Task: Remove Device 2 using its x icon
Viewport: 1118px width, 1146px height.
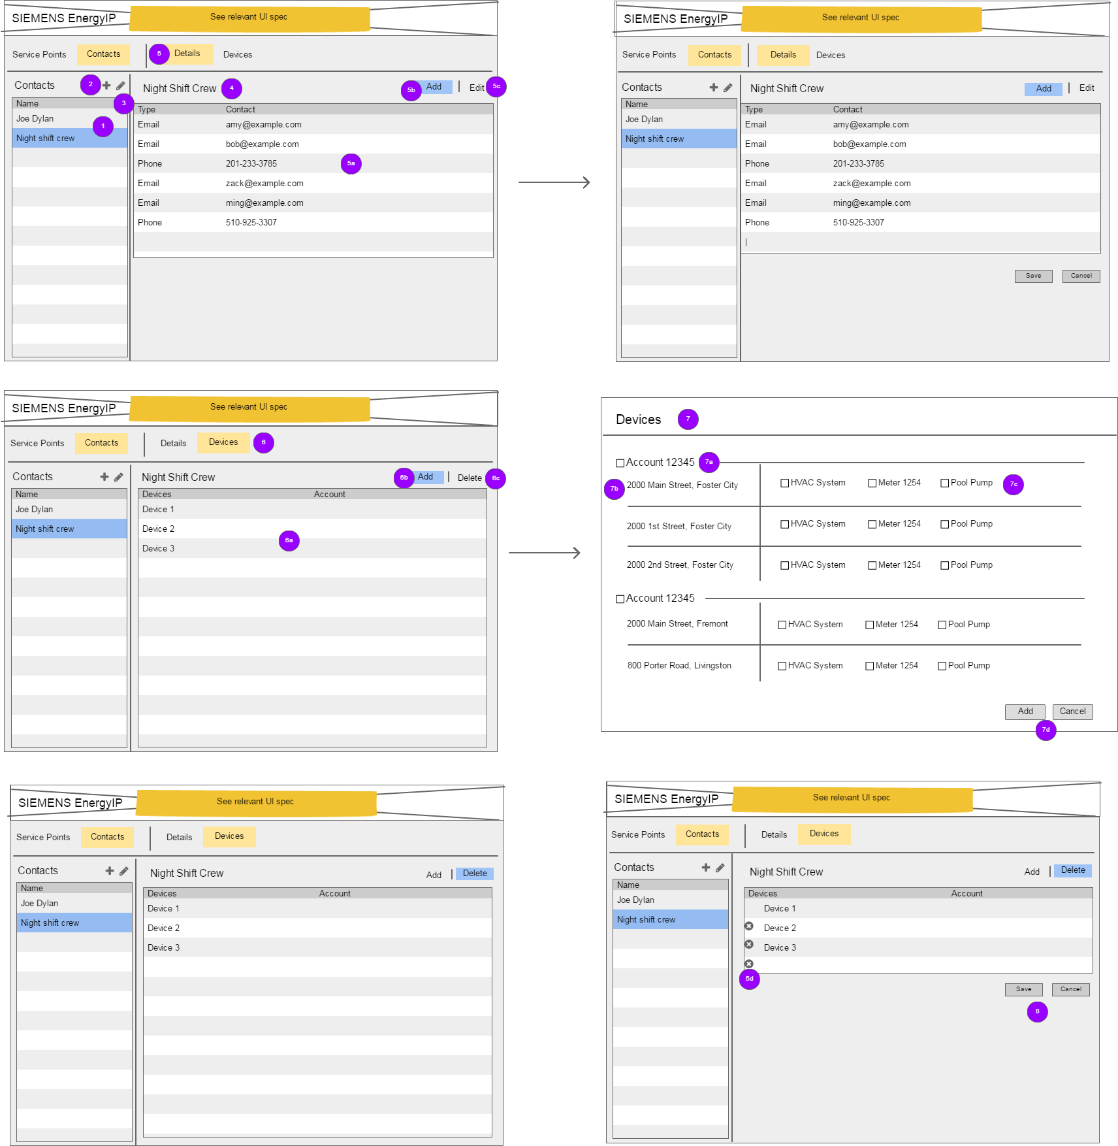Action: (748, 926)
